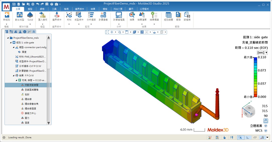The height and width of the screenshot is (142, 272).
Task: Click the fit-to-window icon in view toolbar
Action: (107, 32)
